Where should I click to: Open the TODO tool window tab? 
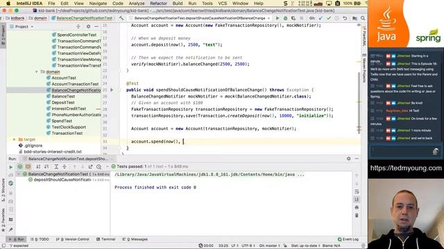pos(40,239)
